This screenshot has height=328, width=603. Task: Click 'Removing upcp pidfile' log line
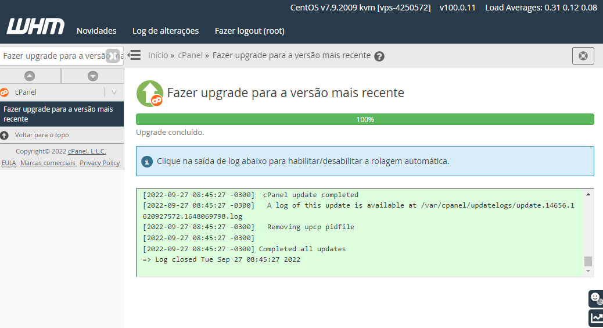[x=311, y=227]
